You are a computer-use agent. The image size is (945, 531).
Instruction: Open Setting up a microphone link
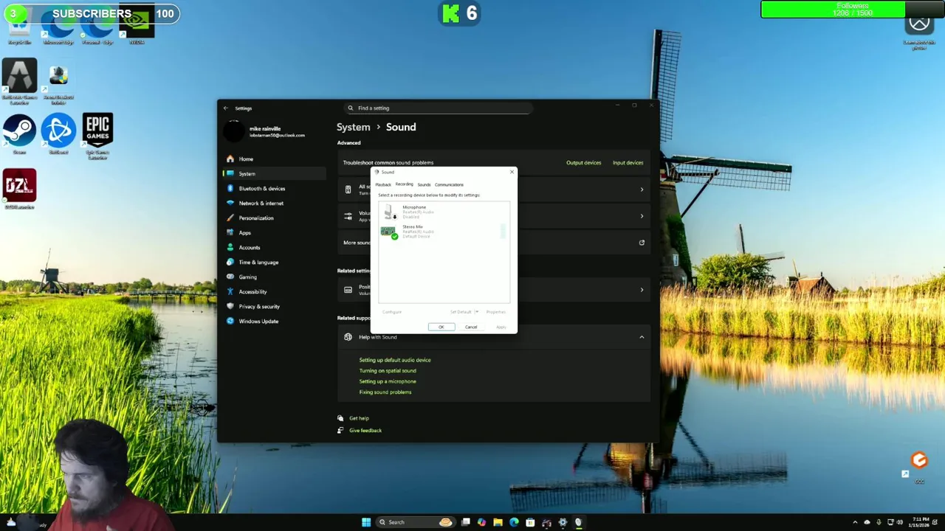388,381
